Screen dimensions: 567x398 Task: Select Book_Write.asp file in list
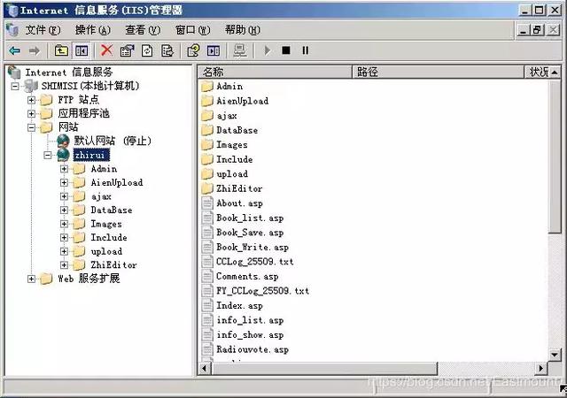(x=252, y=248)
